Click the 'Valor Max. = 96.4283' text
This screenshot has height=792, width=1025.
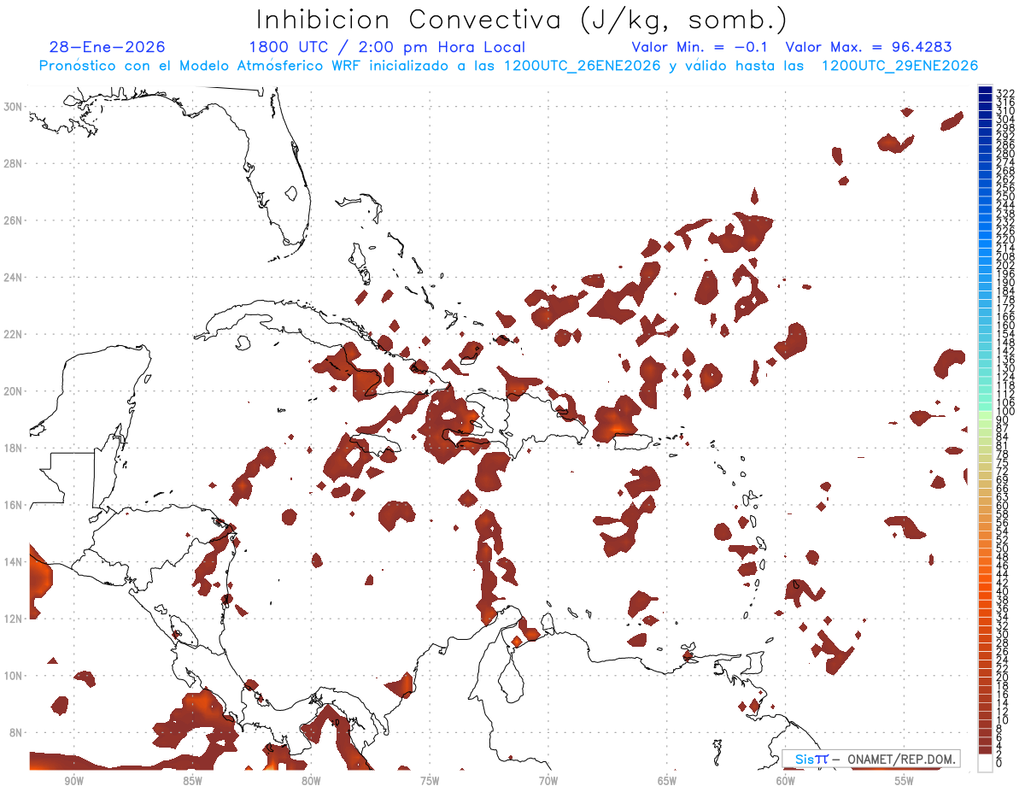tap(869, 47)
